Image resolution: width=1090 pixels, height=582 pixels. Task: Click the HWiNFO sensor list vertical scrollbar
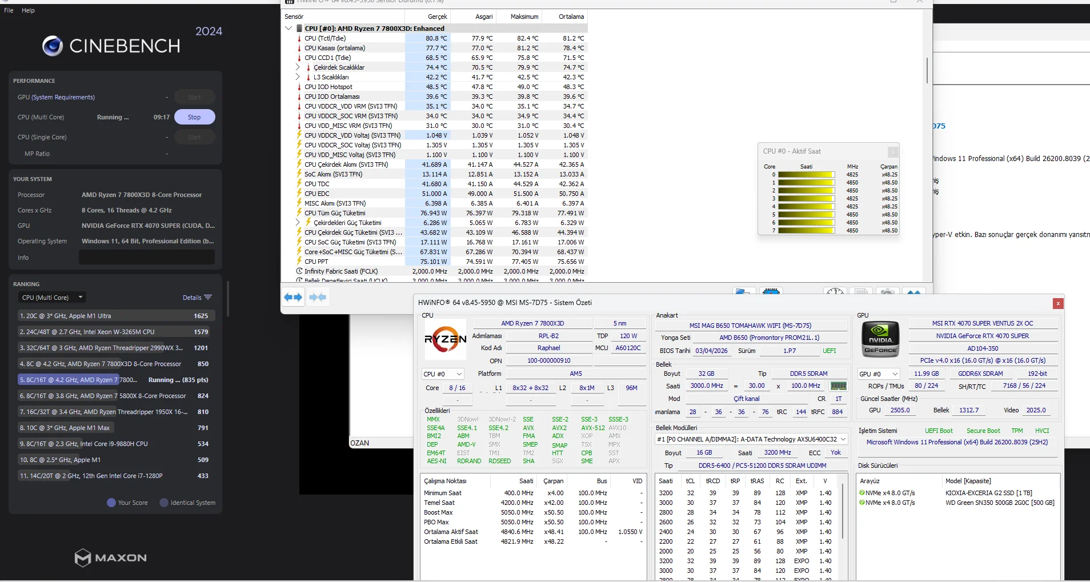coord(927,70)
